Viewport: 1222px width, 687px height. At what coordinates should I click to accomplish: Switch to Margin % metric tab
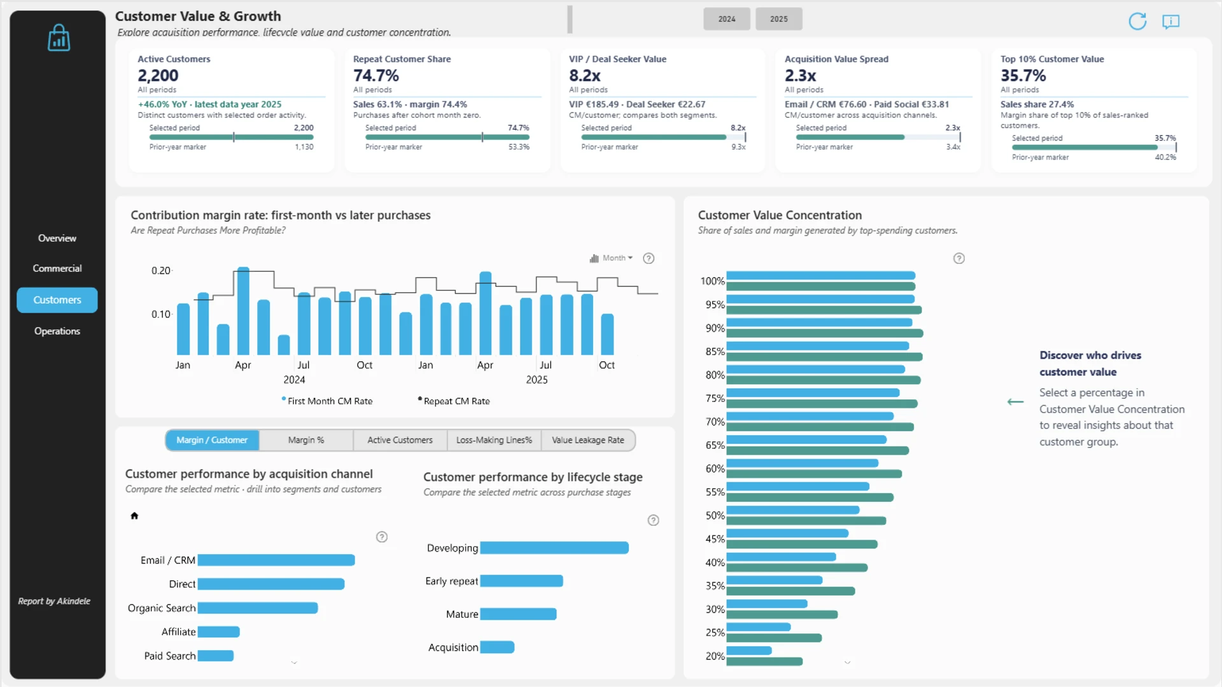[306, 440]
